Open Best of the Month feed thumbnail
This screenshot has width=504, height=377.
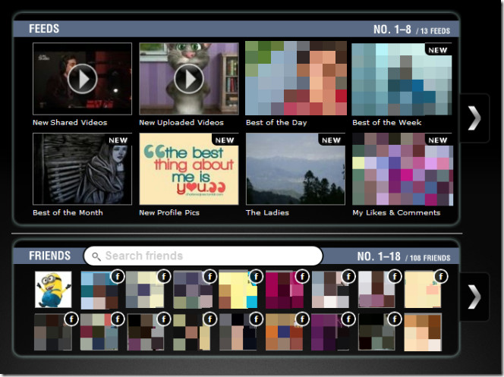tap(82, 168)
